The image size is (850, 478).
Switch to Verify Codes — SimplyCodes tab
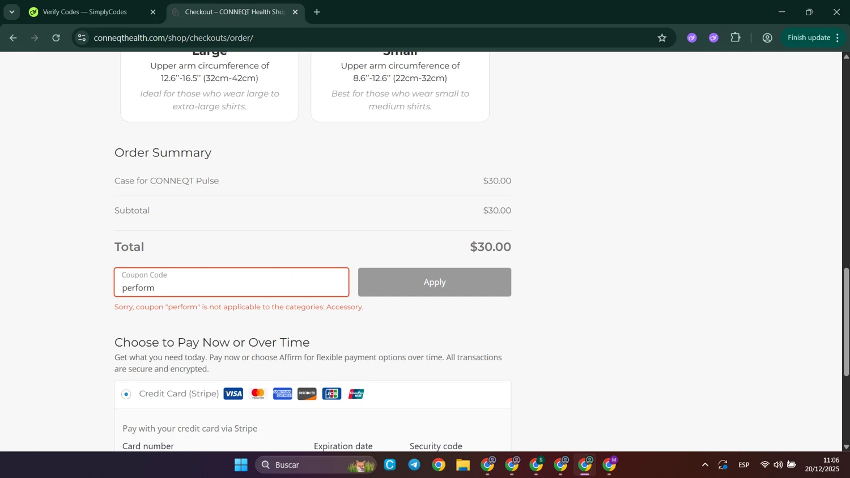click(x=85, y=12)
